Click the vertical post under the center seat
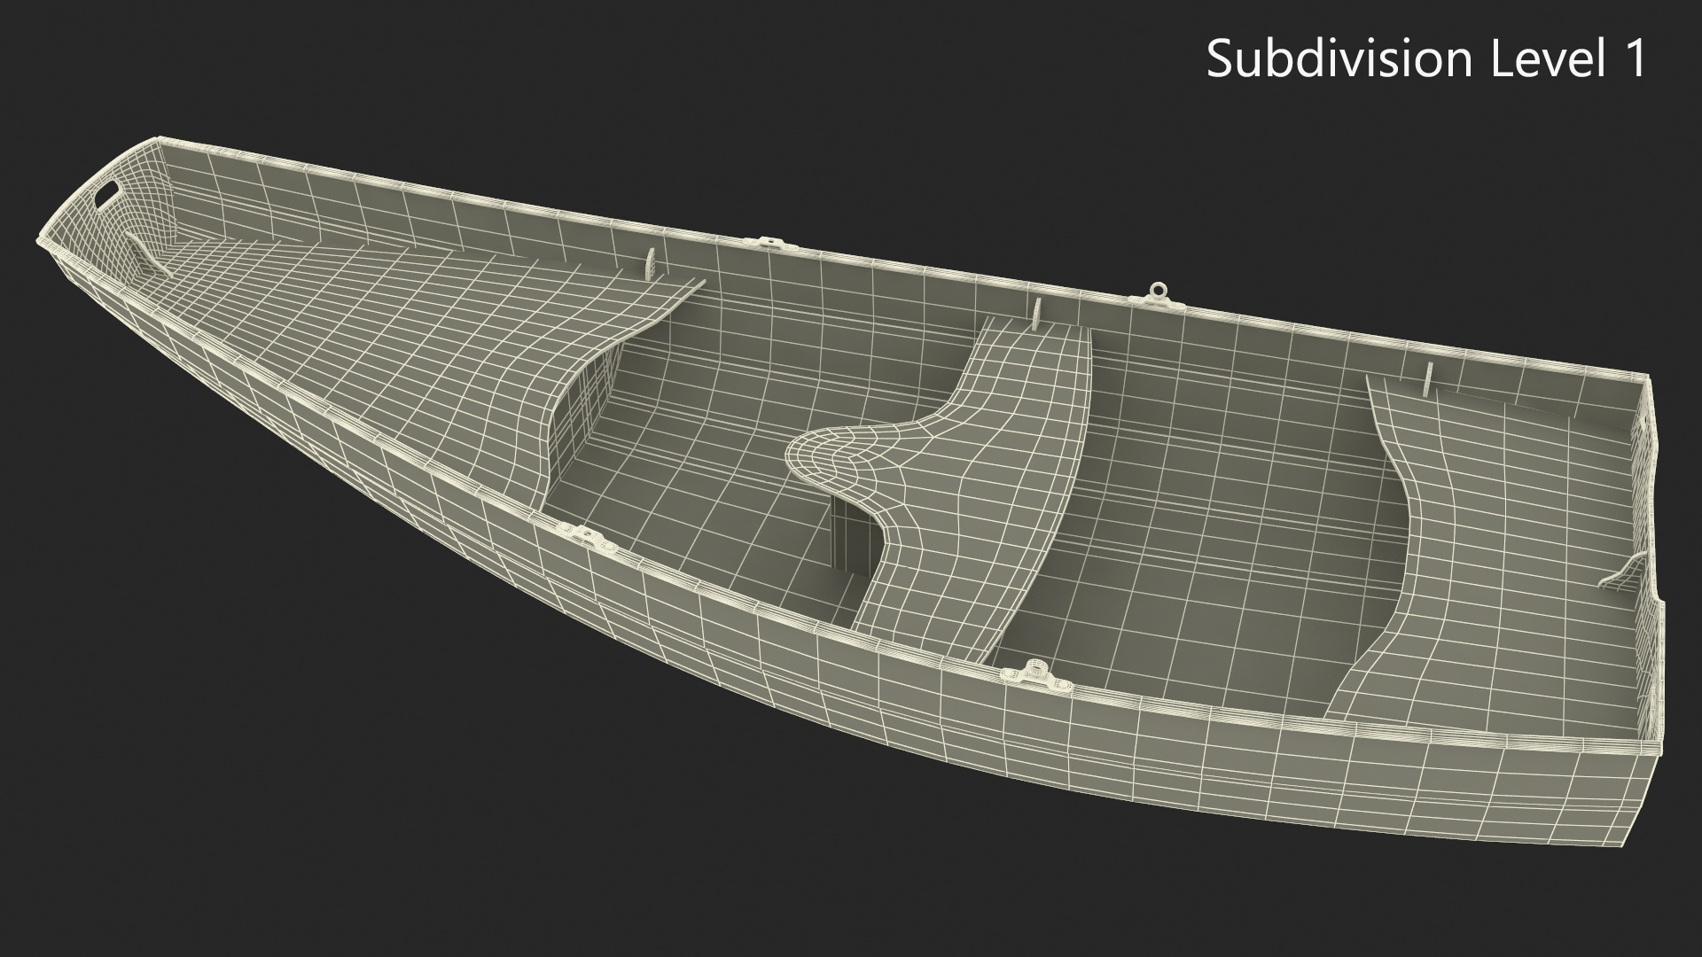 [853, 536]
